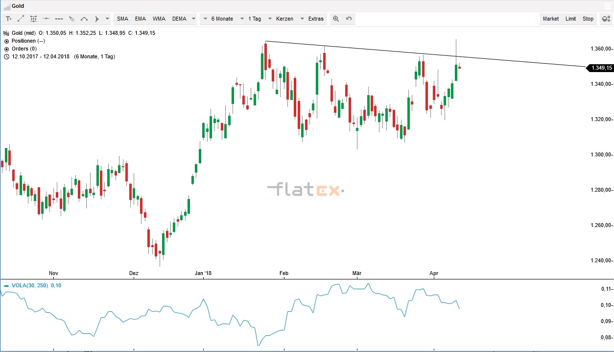The height and width of the screenshot is (352, 614).
Task: Expand more indicators dropdown arrow
Action: point(193,19)
